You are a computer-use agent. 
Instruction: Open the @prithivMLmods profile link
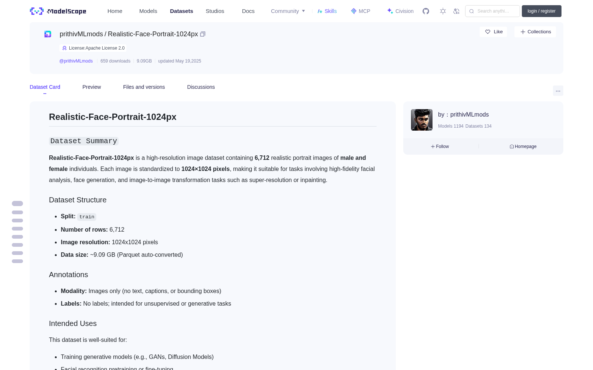[76, 61]
